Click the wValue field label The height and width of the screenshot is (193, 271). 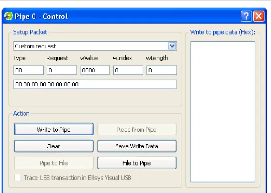click(89, 58)
